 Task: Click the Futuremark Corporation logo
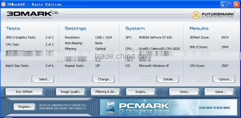(x=213, y=15)
